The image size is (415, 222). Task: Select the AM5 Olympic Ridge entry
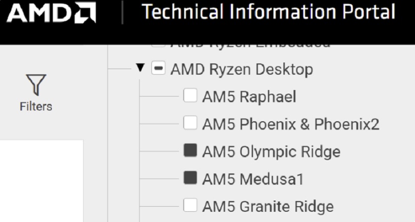coord(271,152)
